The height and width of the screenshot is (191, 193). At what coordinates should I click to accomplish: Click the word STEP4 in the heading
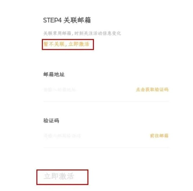[x=52, y=20]
